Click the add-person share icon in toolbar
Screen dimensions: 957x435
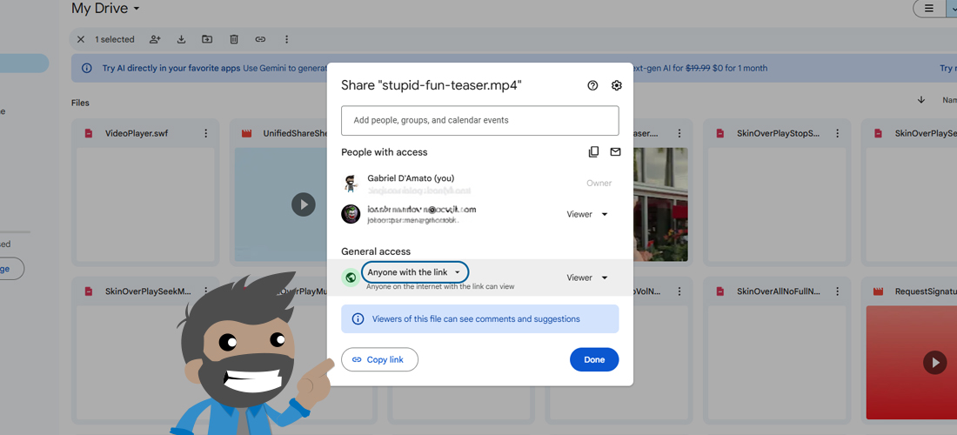[x=155, y=39]
